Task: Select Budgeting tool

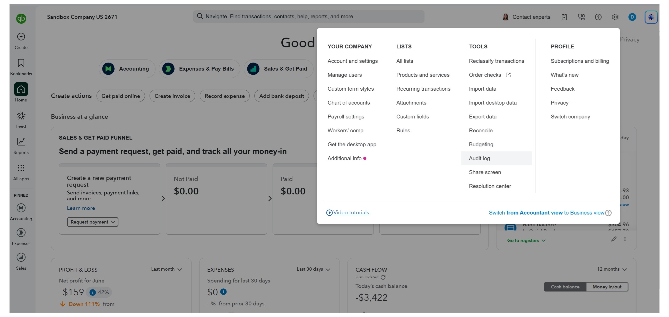Action: point(481,144)
